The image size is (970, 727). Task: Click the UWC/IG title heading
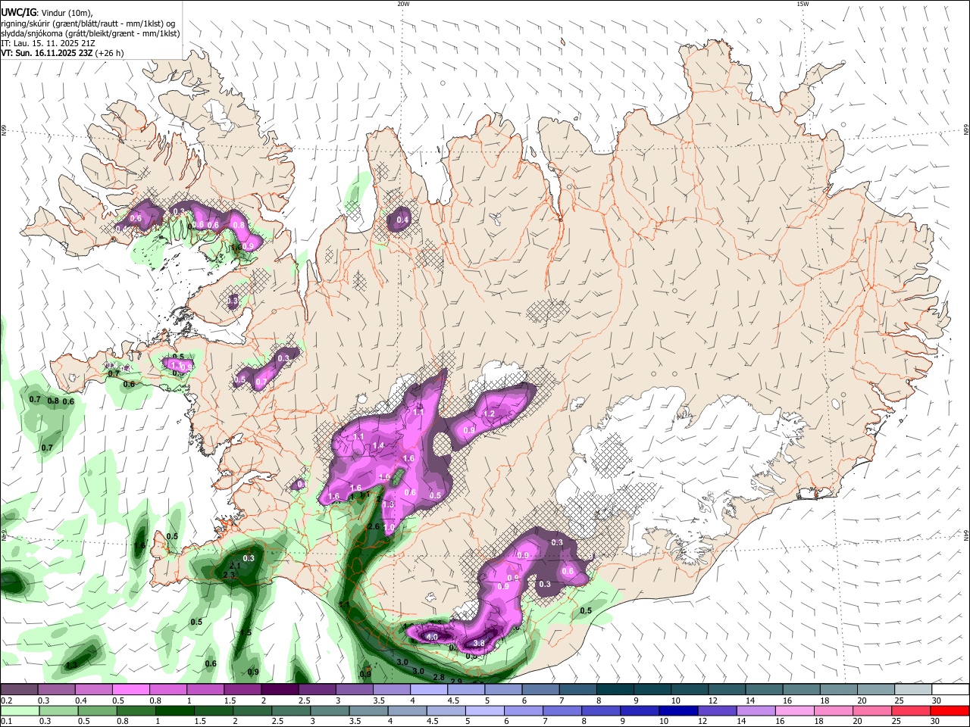(x=18, y=12)
